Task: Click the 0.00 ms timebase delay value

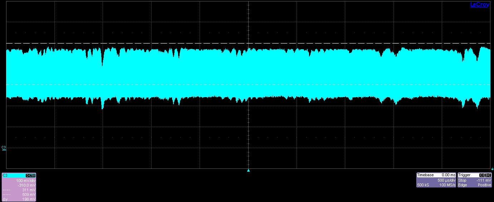Action: 449,175
